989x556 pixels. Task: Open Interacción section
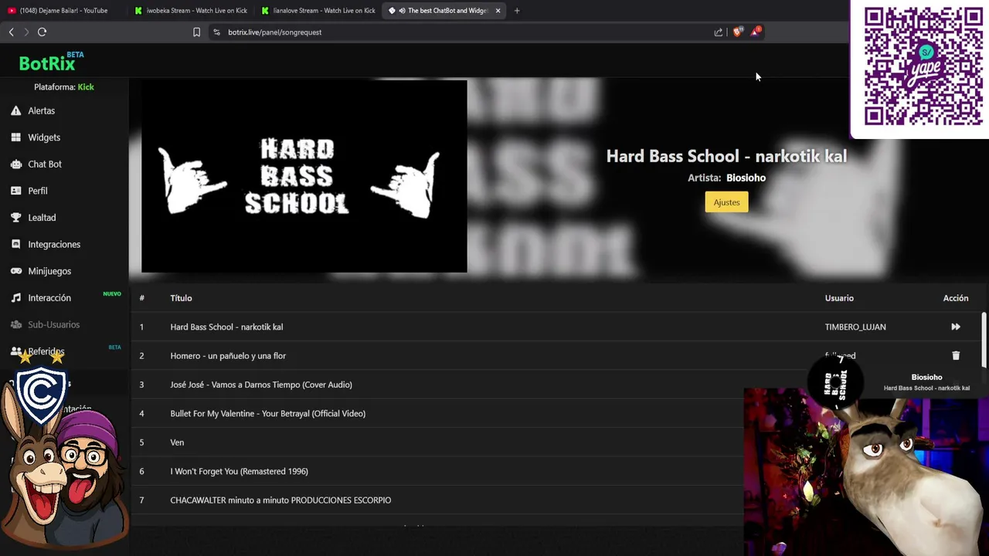coord(49,298)
